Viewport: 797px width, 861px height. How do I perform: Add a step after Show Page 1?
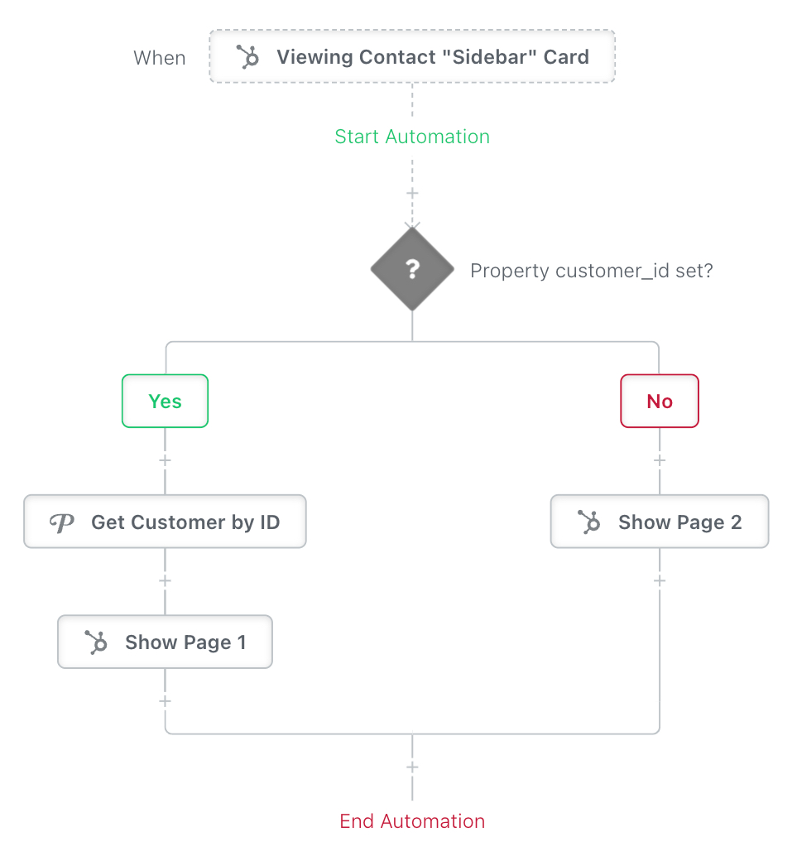pos(165,701)
